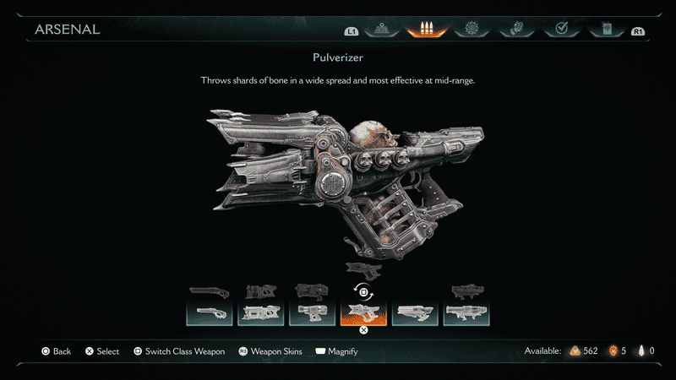
Task: Select the highlighted orange Pulverizer slot
Action: click(x=363, y=313)
